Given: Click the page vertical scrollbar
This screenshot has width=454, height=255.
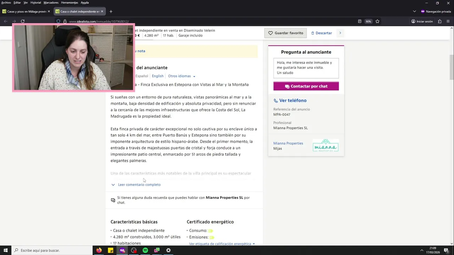Looking at the screenshot, I should coord(452,67).
